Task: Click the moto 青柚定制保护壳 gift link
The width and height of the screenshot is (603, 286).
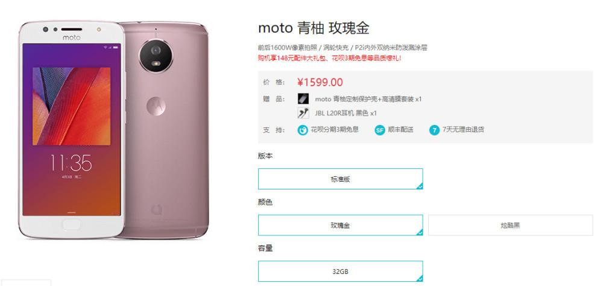Action: [368, 99]
